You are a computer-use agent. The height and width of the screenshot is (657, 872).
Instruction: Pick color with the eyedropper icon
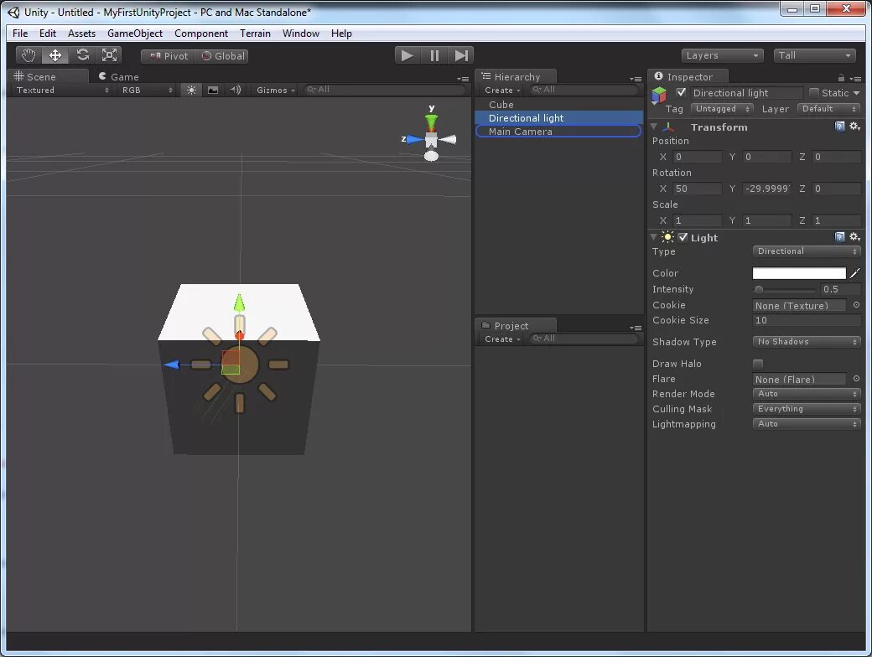(x=854, y=273)
